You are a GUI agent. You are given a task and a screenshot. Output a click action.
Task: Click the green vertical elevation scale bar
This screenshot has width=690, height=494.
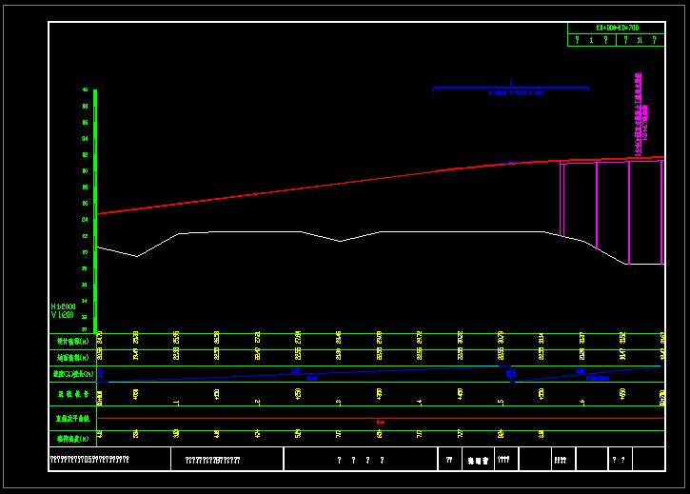coord(95,209)
